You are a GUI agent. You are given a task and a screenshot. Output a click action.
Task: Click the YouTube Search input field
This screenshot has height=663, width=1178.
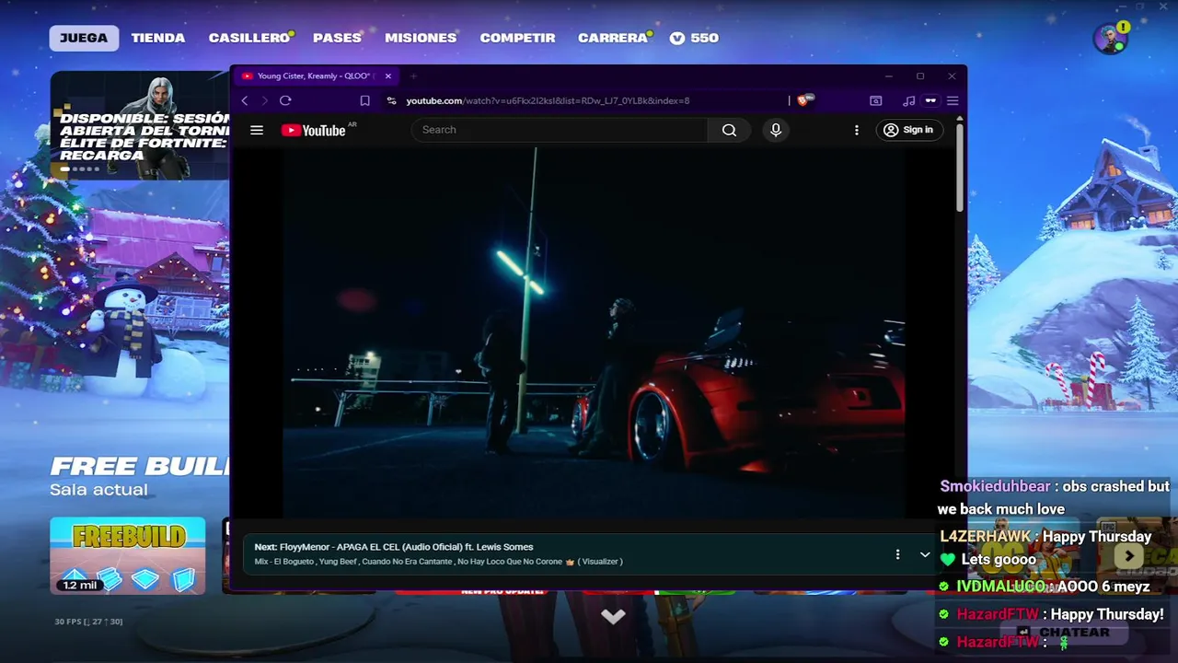click(560, 130)
